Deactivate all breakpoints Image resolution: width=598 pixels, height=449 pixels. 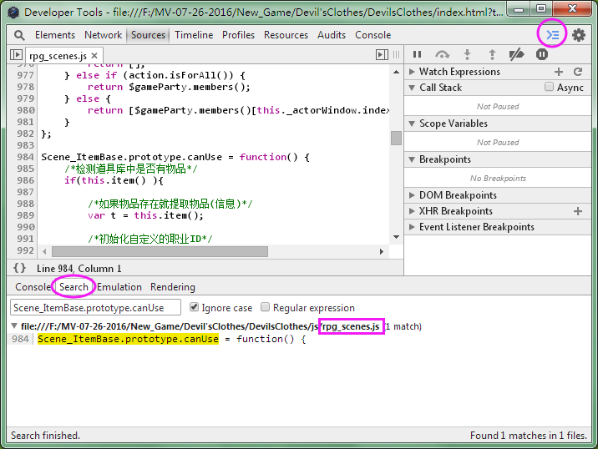pyautogui.click(x=516, y=54)
